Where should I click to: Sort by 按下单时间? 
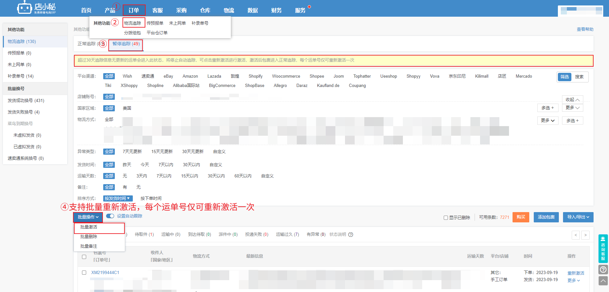(x=151, y=198)
